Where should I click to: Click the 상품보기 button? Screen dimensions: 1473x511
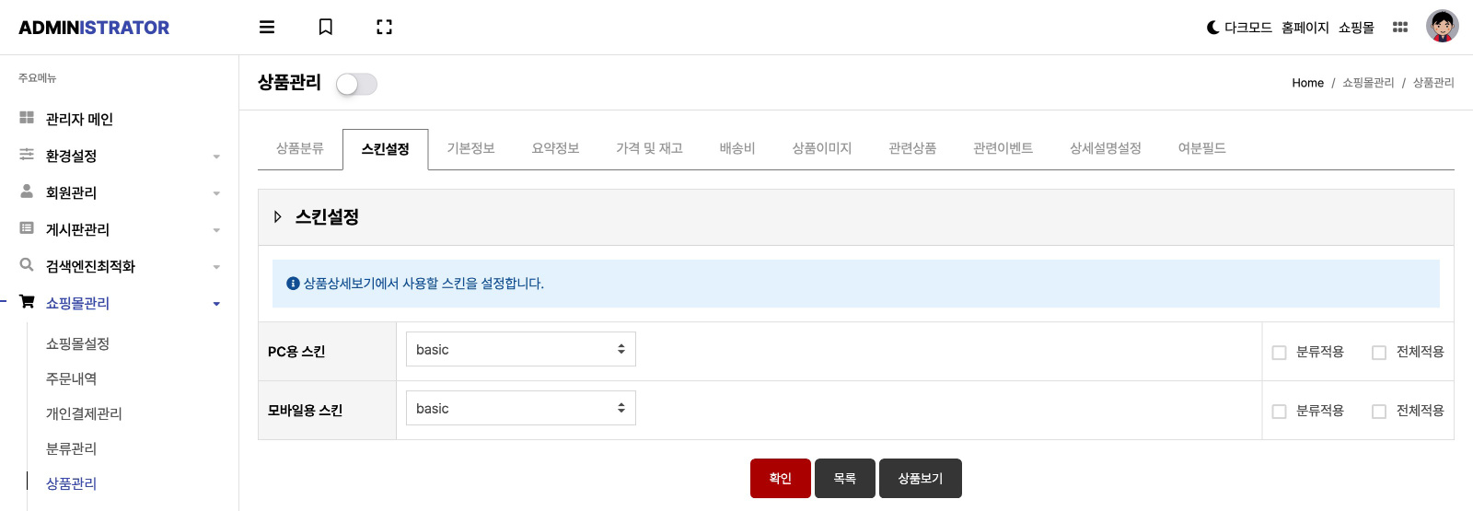[x=921, y=479]
